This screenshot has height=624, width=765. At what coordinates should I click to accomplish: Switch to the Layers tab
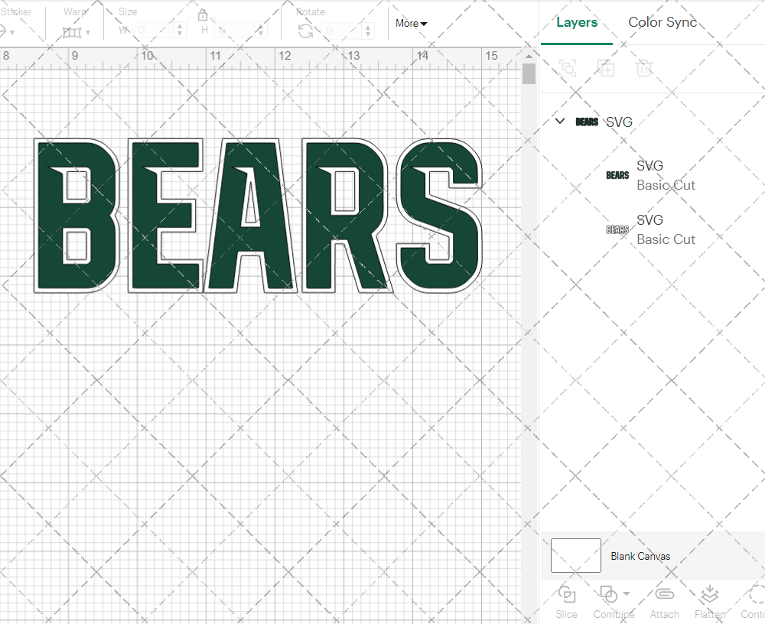pyautogui.click(x=576, y=22)
